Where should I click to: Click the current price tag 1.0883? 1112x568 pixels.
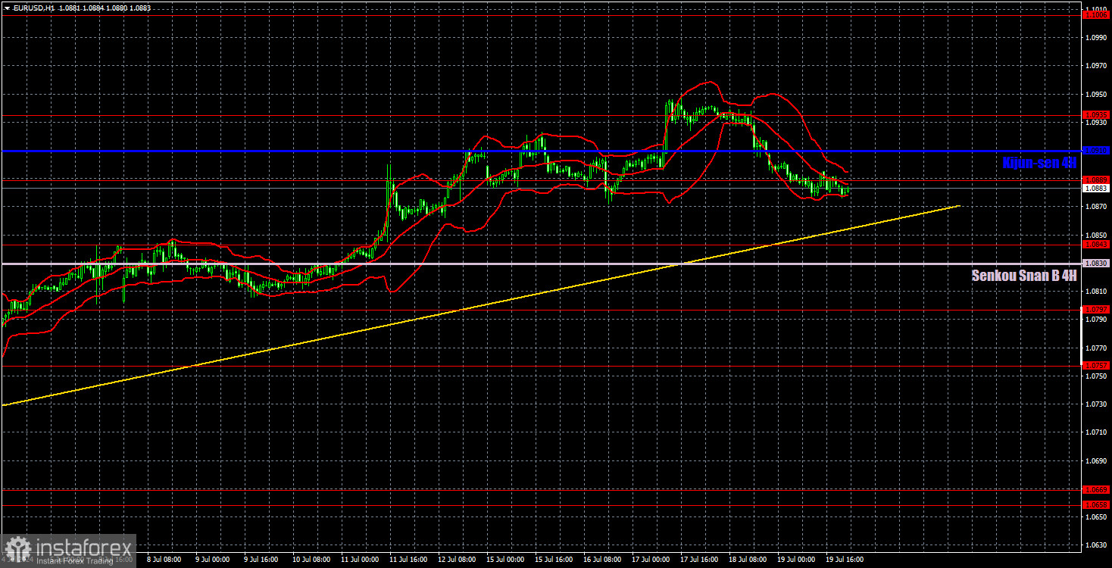(1096, 188)
